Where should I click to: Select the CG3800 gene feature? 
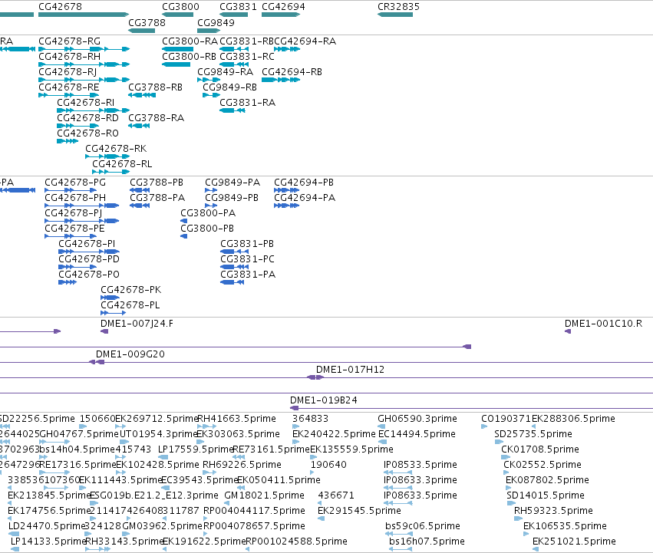point(177,15)
